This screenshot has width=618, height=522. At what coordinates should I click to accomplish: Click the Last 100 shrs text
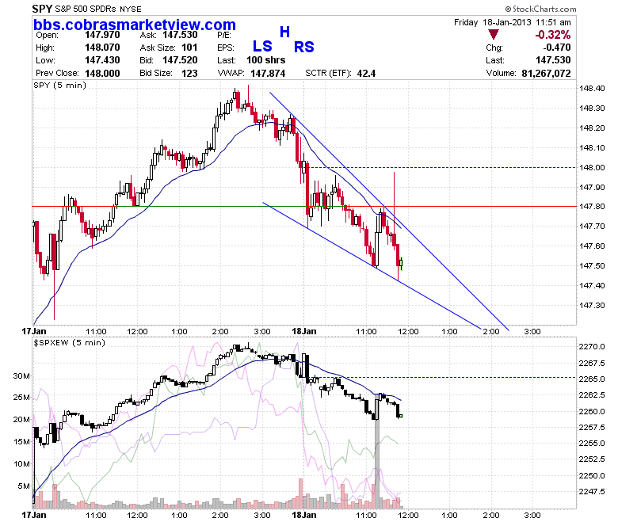click(x=266, y=60)
